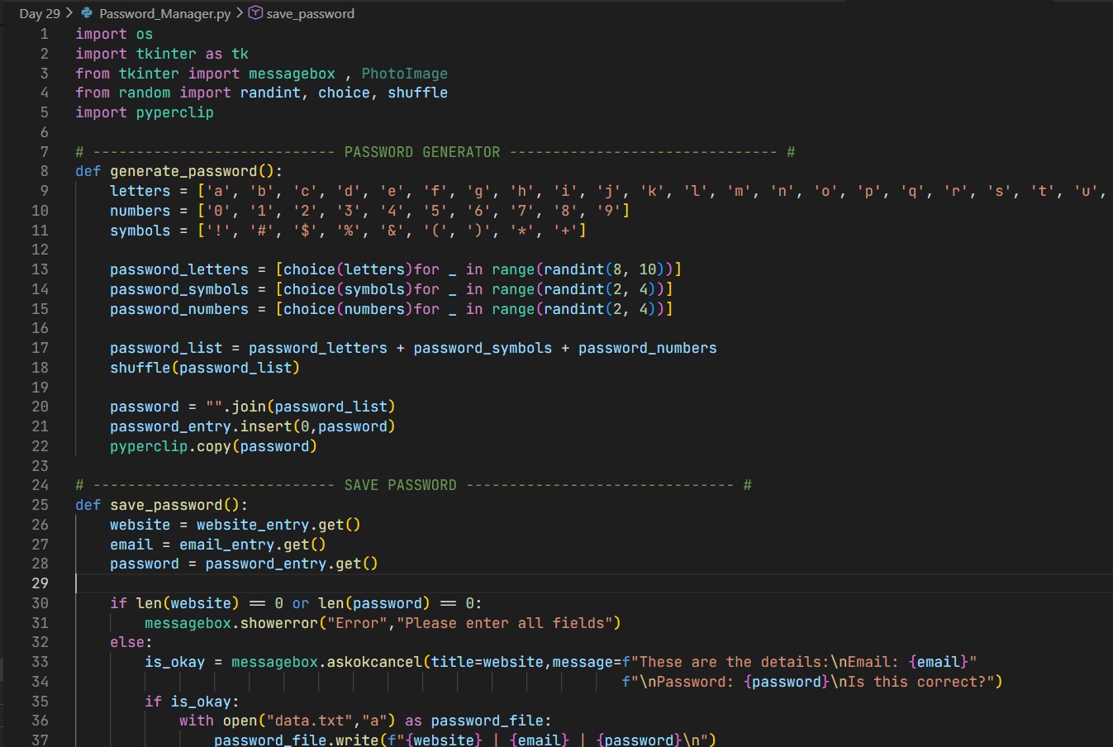Click line number 8 in the gutter

click(x=45, y=171)
